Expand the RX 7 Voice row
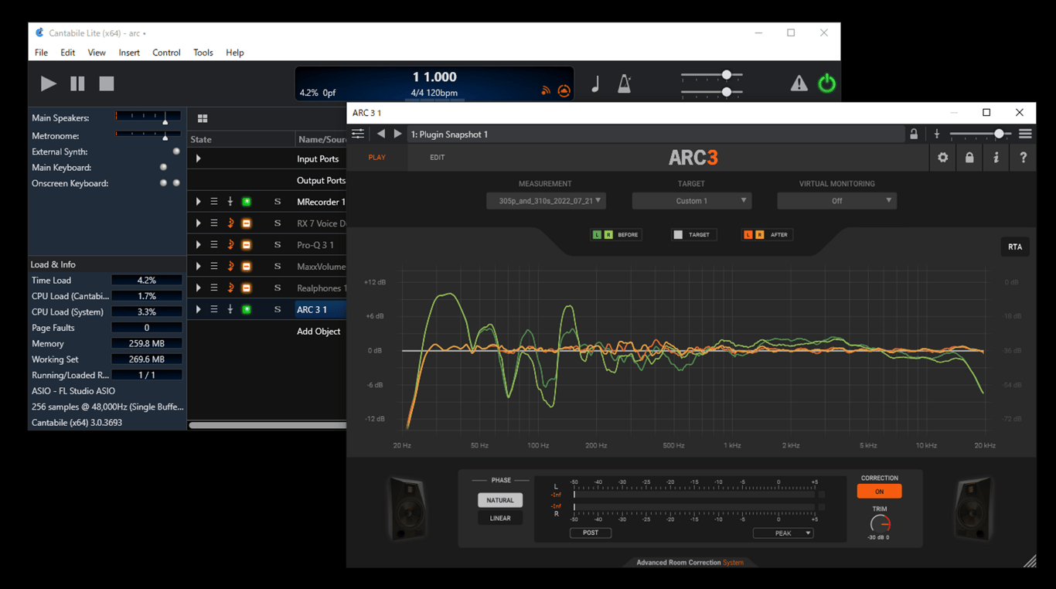This screenshot has width=1056, height=589. point(199,223)
